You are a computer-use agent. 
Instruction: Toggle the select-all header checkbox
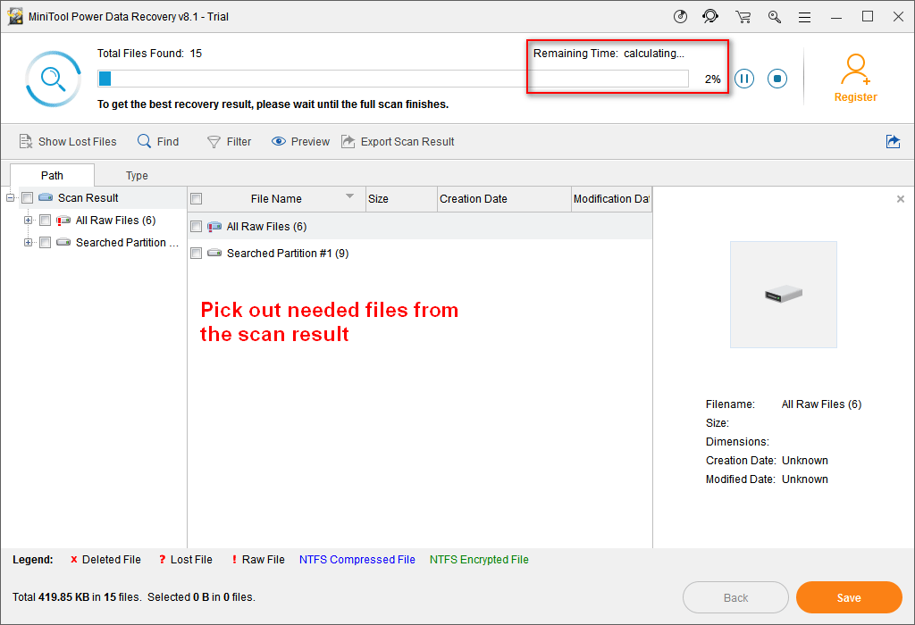click(x=197, y=199)
